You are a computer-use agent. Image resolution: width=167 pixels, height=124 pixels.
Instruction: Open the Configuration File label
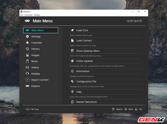tap(86, 82)
